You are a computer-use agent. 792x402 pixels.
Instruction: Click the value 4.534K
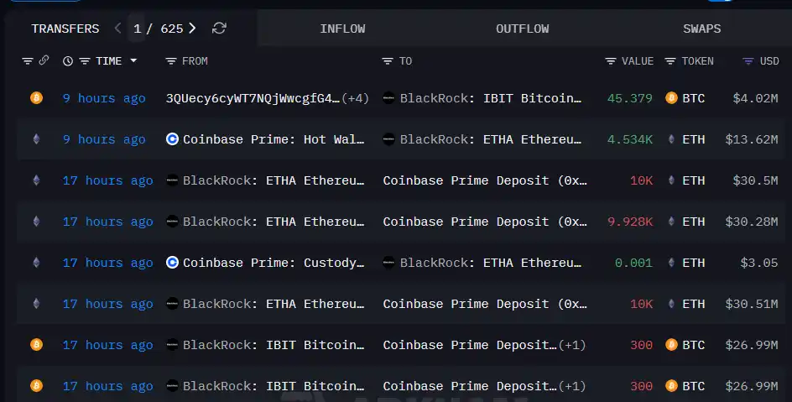point(630,139)
